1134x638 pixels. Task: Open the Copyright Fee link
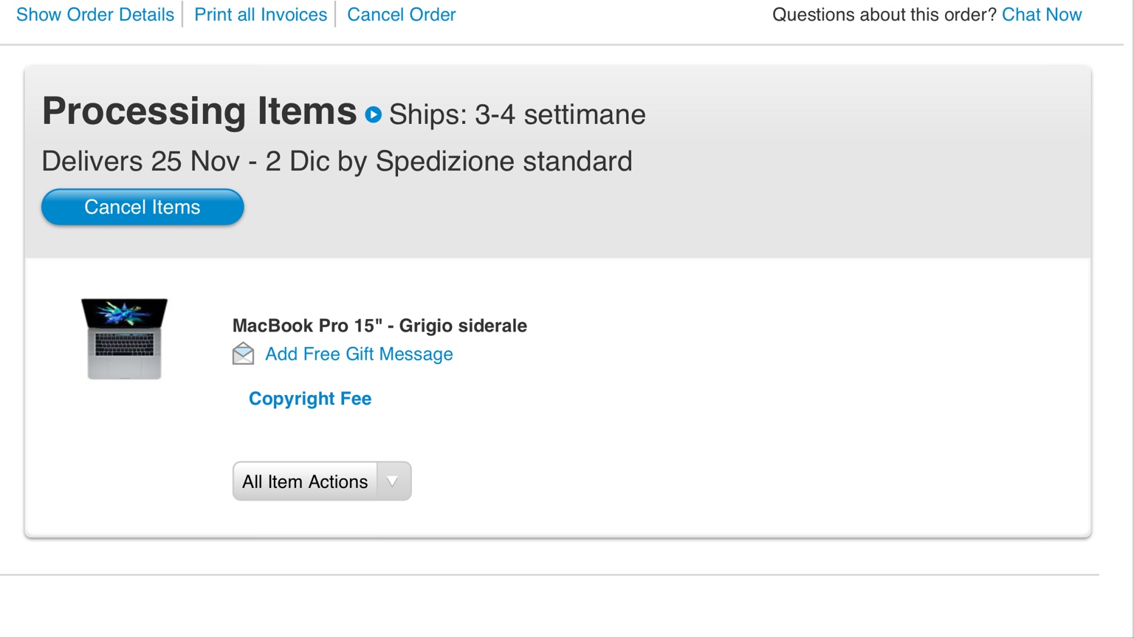coord(310,399)
